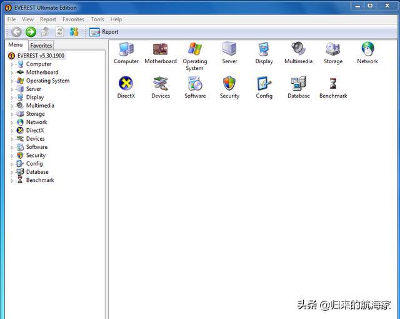The image size is (400, 319).
Task: Expand the Multimedia tree node arrow
Action: point(12,106)
